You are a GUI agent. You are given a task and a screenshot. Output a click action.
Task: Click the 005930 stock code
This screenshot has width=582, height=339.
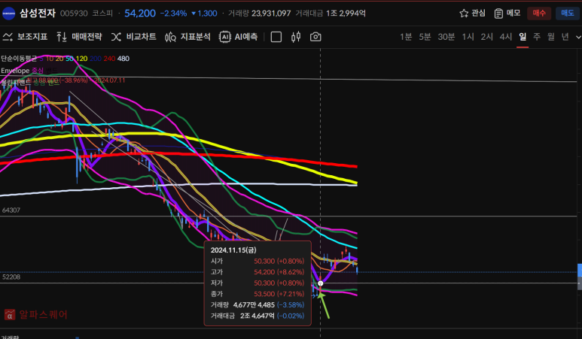tap(74, 14)
